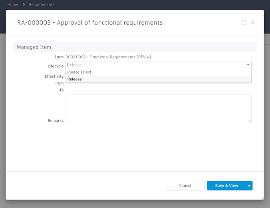Choose the 'Please select' lifecycle option

point(79,72)
